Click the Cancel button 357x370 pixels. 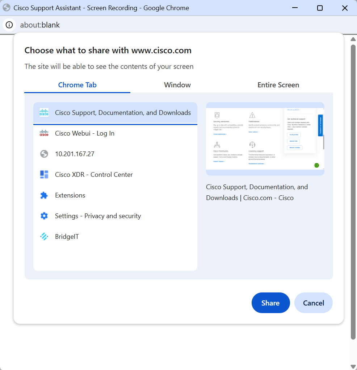[x=314, y=303]
